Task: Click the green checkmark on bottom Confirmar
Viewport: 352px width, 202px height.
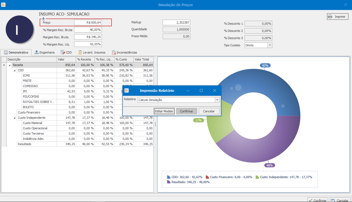Action: coord(310,200)
